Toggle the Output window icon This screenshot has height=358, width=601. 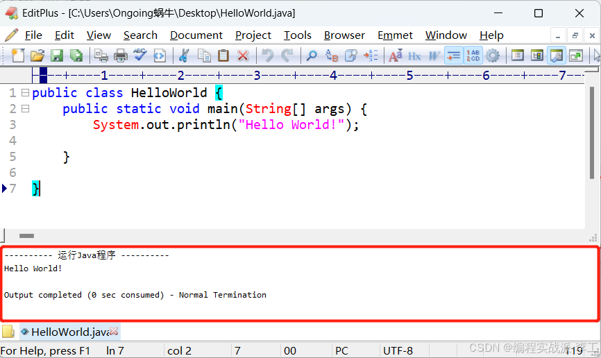point(557,56)
